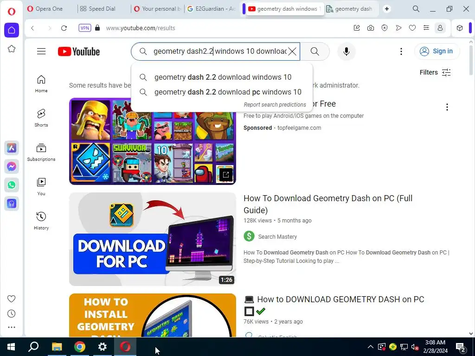Viewport: 475px width, 356px height.
Task: Open sponsored ad three-dot options menu
Action: (447, 107)
